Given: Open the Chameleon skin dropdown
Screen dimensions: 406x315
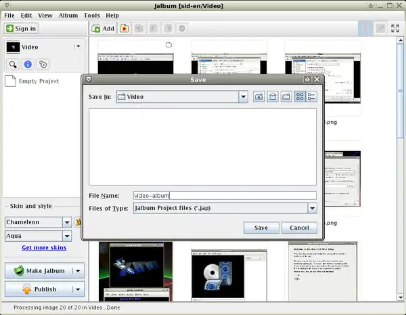Looking at the screenshot, I should (67, 222).
